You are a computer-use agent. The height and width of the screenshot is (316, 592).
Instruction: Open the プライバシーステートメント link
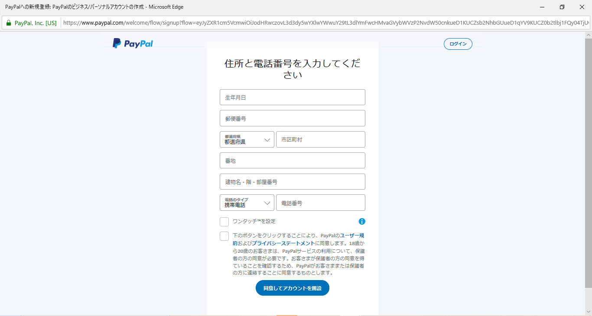tap(283, 243)
